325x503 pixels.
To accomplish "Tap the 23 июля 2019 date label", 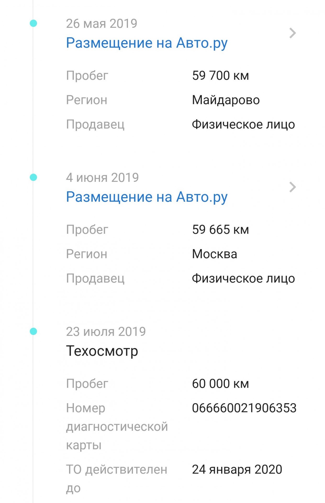I will 106,332.
